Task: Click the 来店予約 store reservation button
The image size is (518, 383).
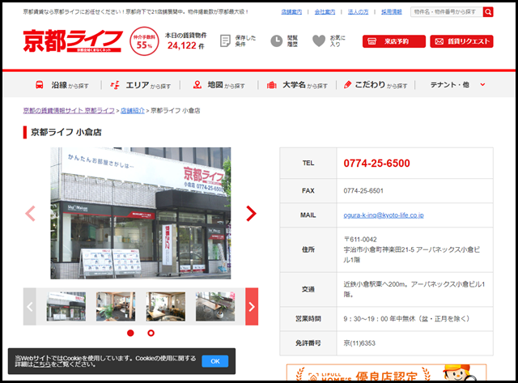Action: [394, 41]
